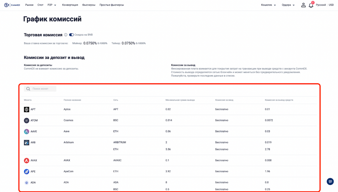Image resolution: width=338 pixels, height=192 pixels.
Task: Click the Комиссия за ввод column header
Action: click(224, 100)
